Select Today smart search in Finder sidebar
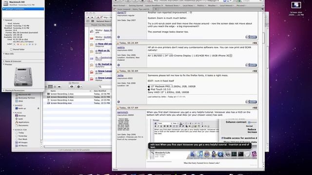Screen dimensions: 312x175 [x=19, y=133]
